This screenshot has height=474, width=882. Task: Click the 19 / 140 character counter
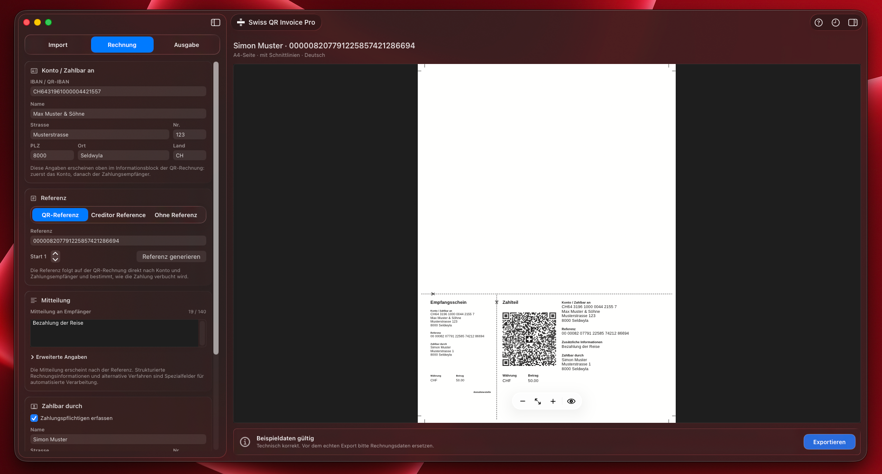197,311
